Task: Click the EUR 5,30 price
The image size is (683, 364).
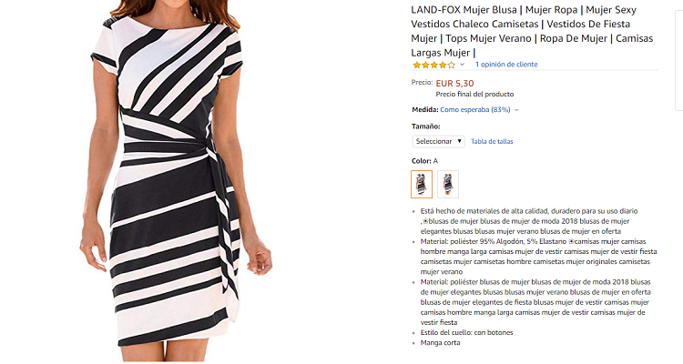Action: click(x=454, y=83)
